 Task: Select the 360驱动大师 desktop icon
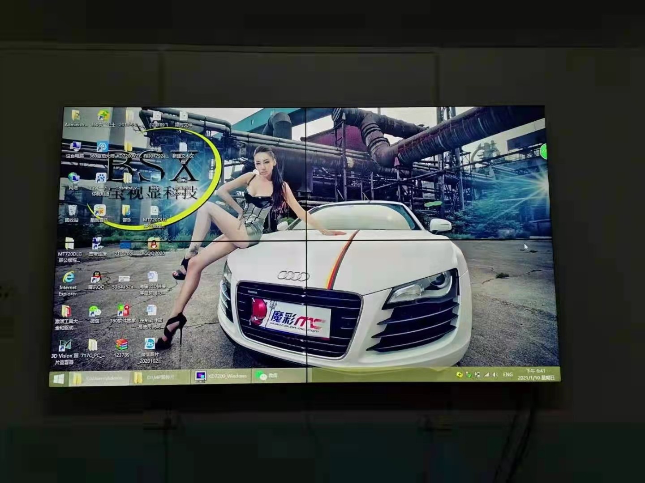click(102, 147)
